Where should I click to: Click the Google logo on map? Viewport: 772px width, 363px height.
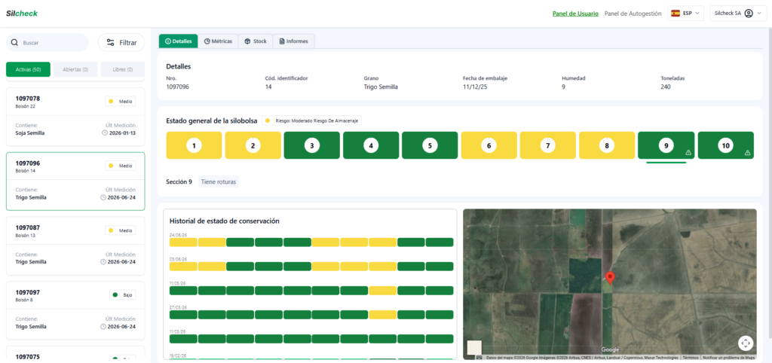click(610, 349)
